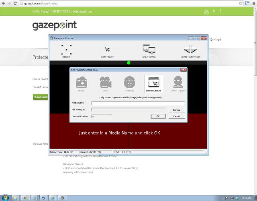Open the YouTube icon in green header

point(206,11)
